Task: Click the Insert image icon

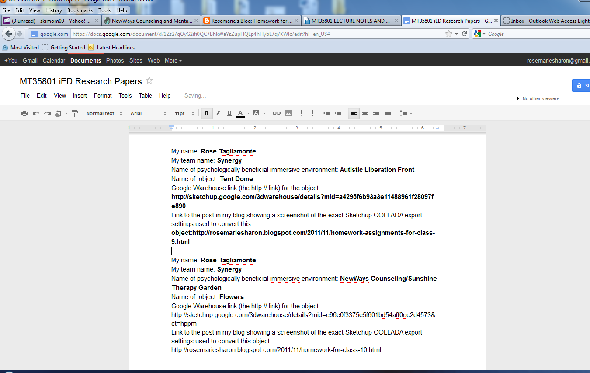Action: click(288, 113)
